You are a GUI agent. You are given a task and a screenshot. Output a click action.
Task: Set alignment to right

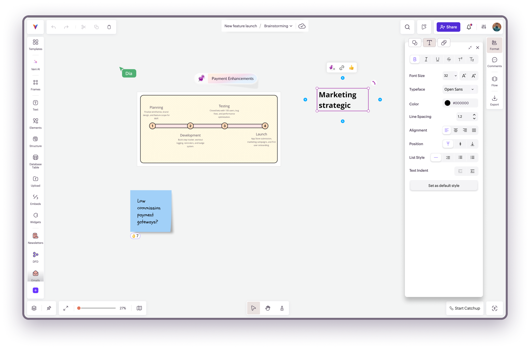465,130
